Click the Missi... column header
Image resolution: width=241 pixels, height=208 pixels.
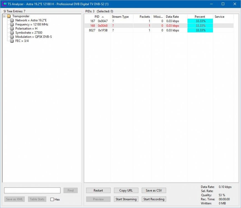(x=158, y=17)
